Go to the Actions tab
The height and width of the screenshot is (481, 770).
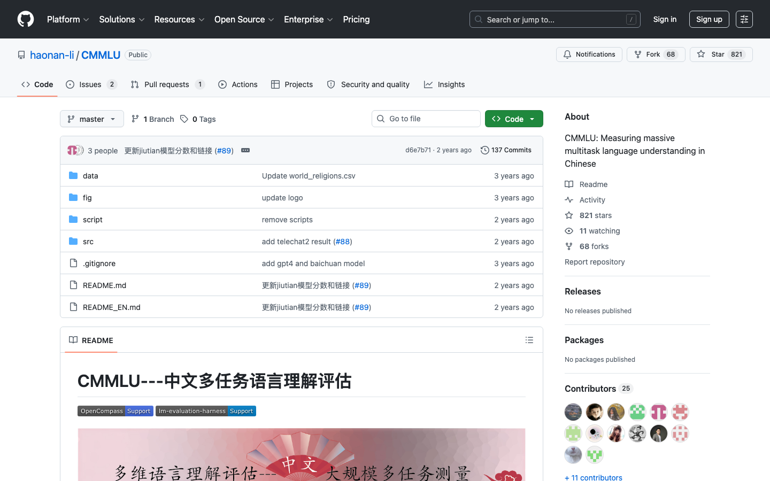(238, 84)
